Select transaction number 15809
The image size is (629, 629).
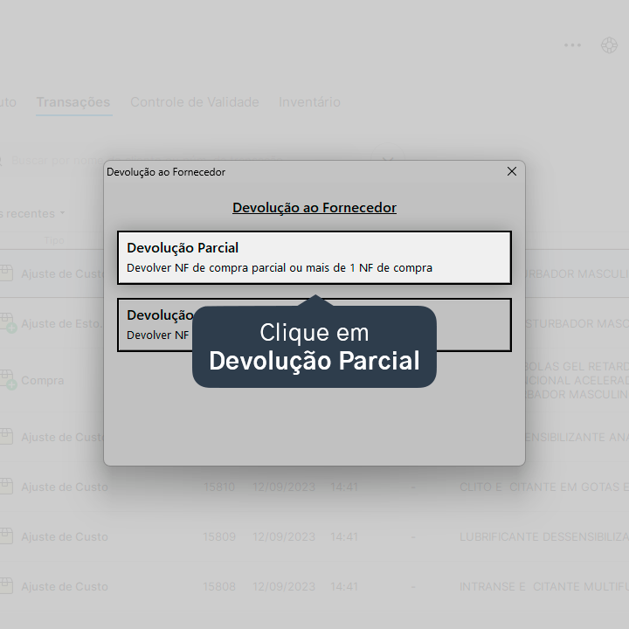coord(219,536)
